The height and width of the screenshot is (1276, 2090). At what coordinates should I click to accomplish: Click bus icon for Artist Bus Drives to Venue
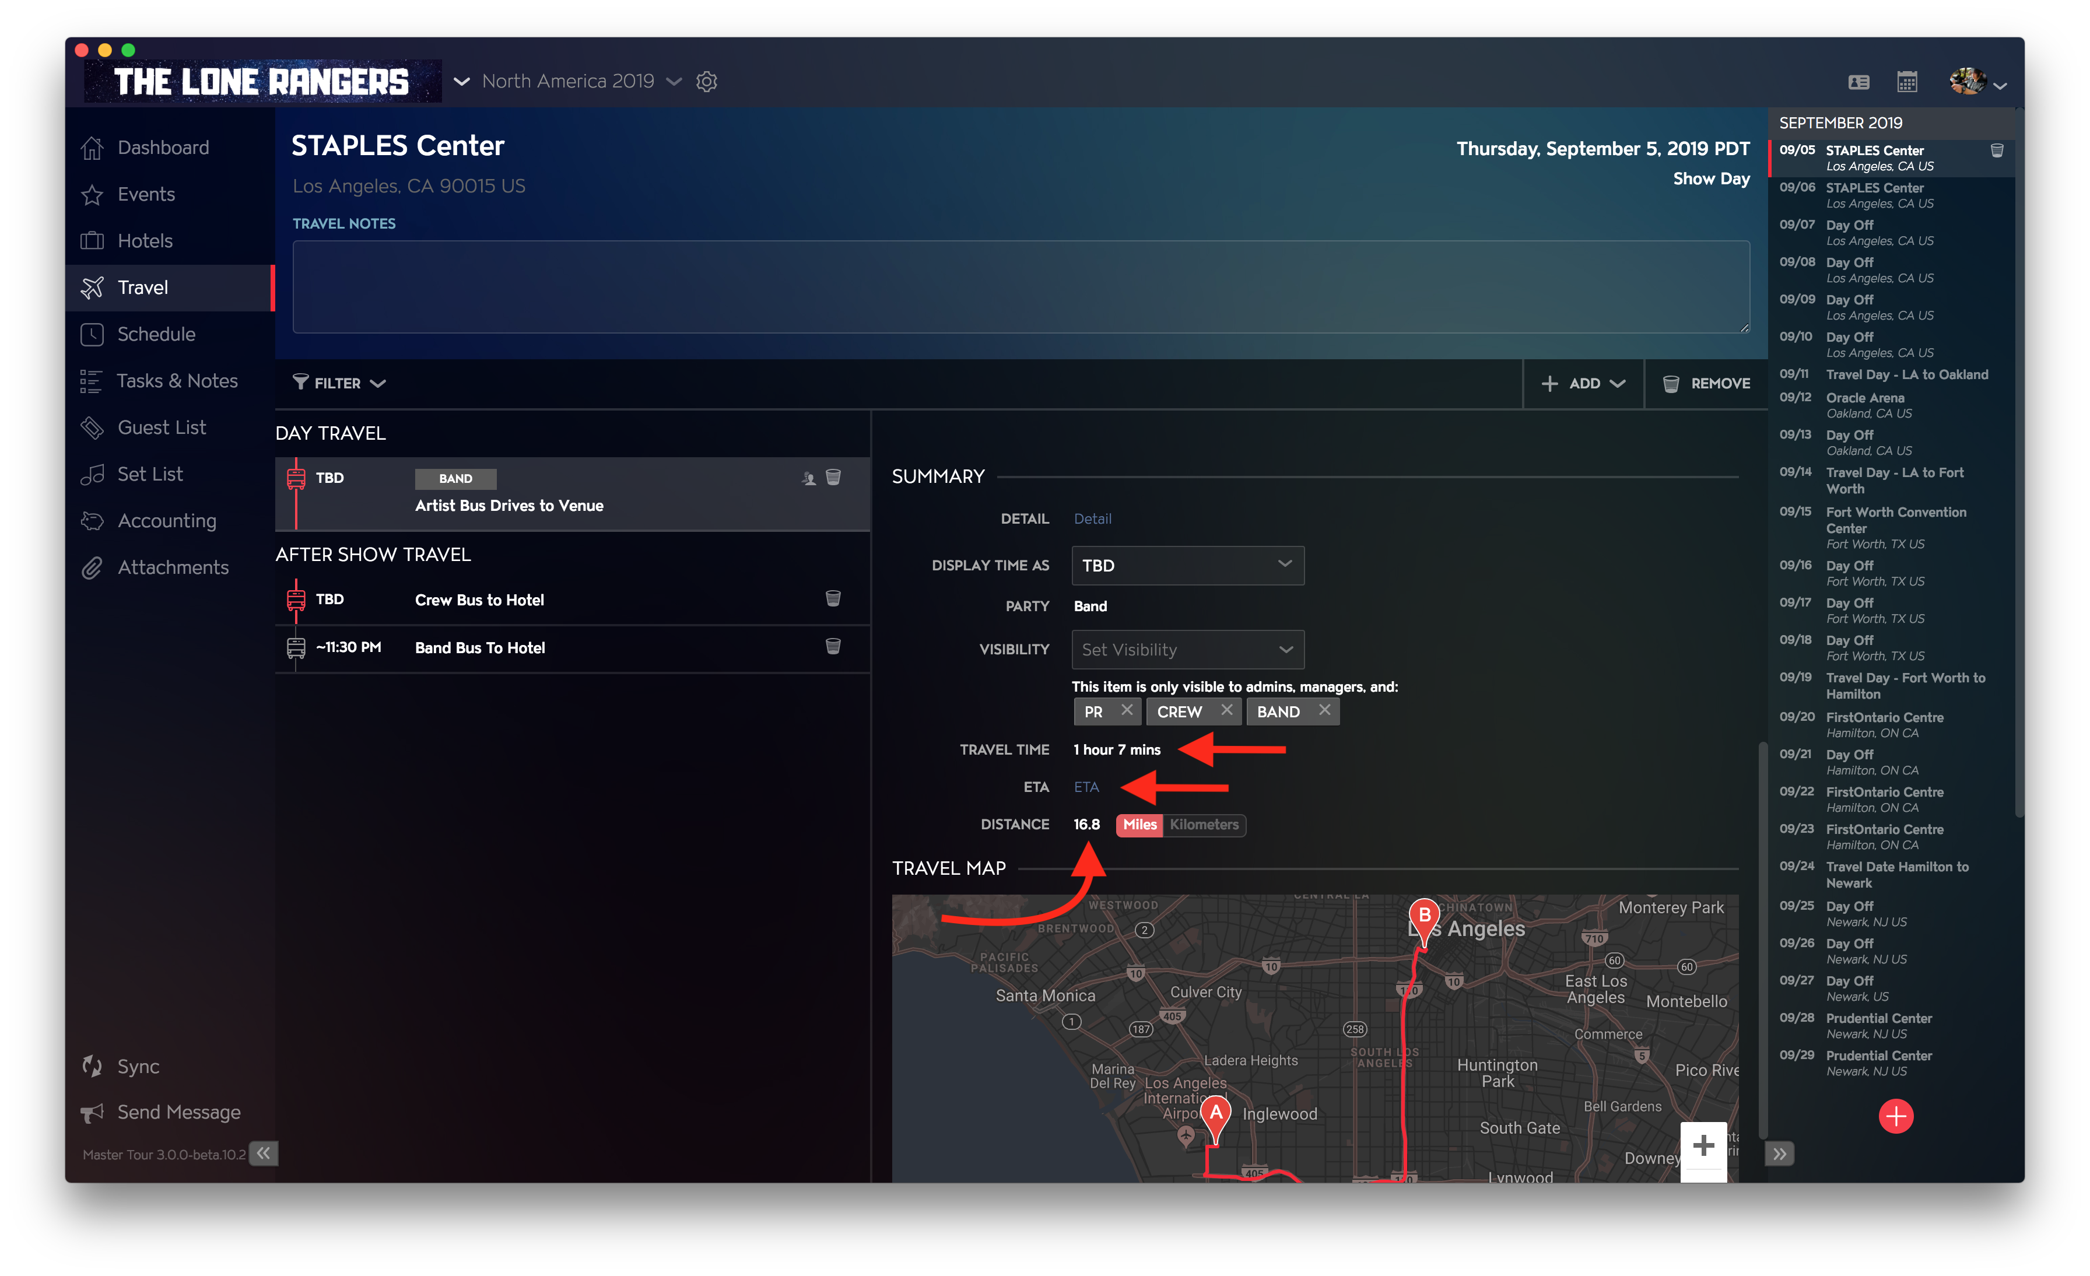295,478
